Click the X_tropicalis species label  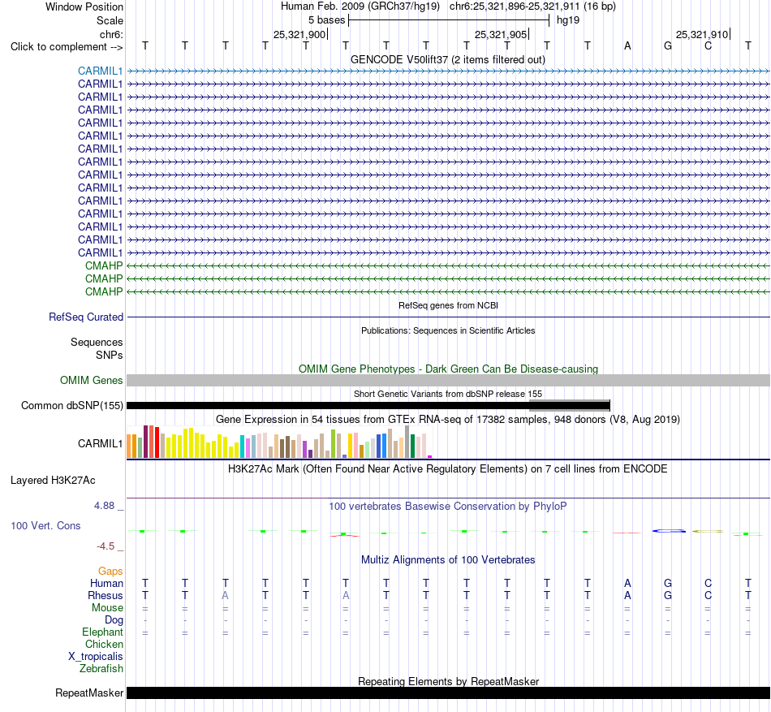[x=96, y=657]
